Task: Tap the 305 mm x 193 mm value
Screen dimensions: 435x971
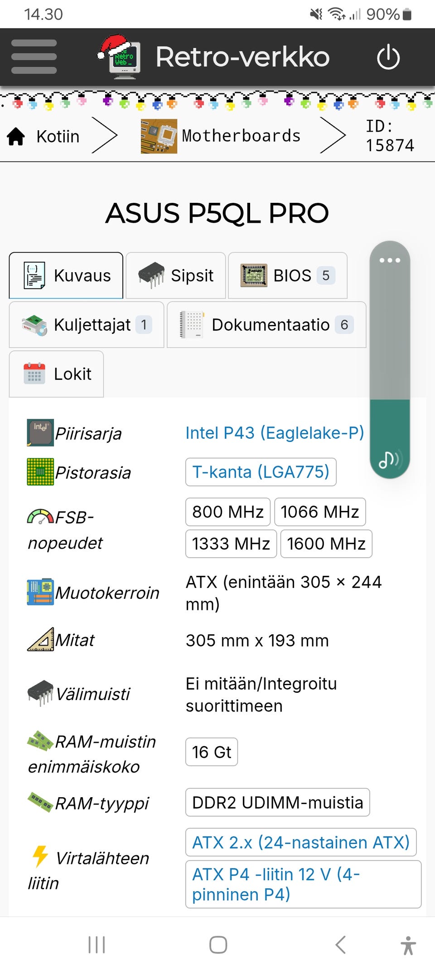Action: (257, 641)
